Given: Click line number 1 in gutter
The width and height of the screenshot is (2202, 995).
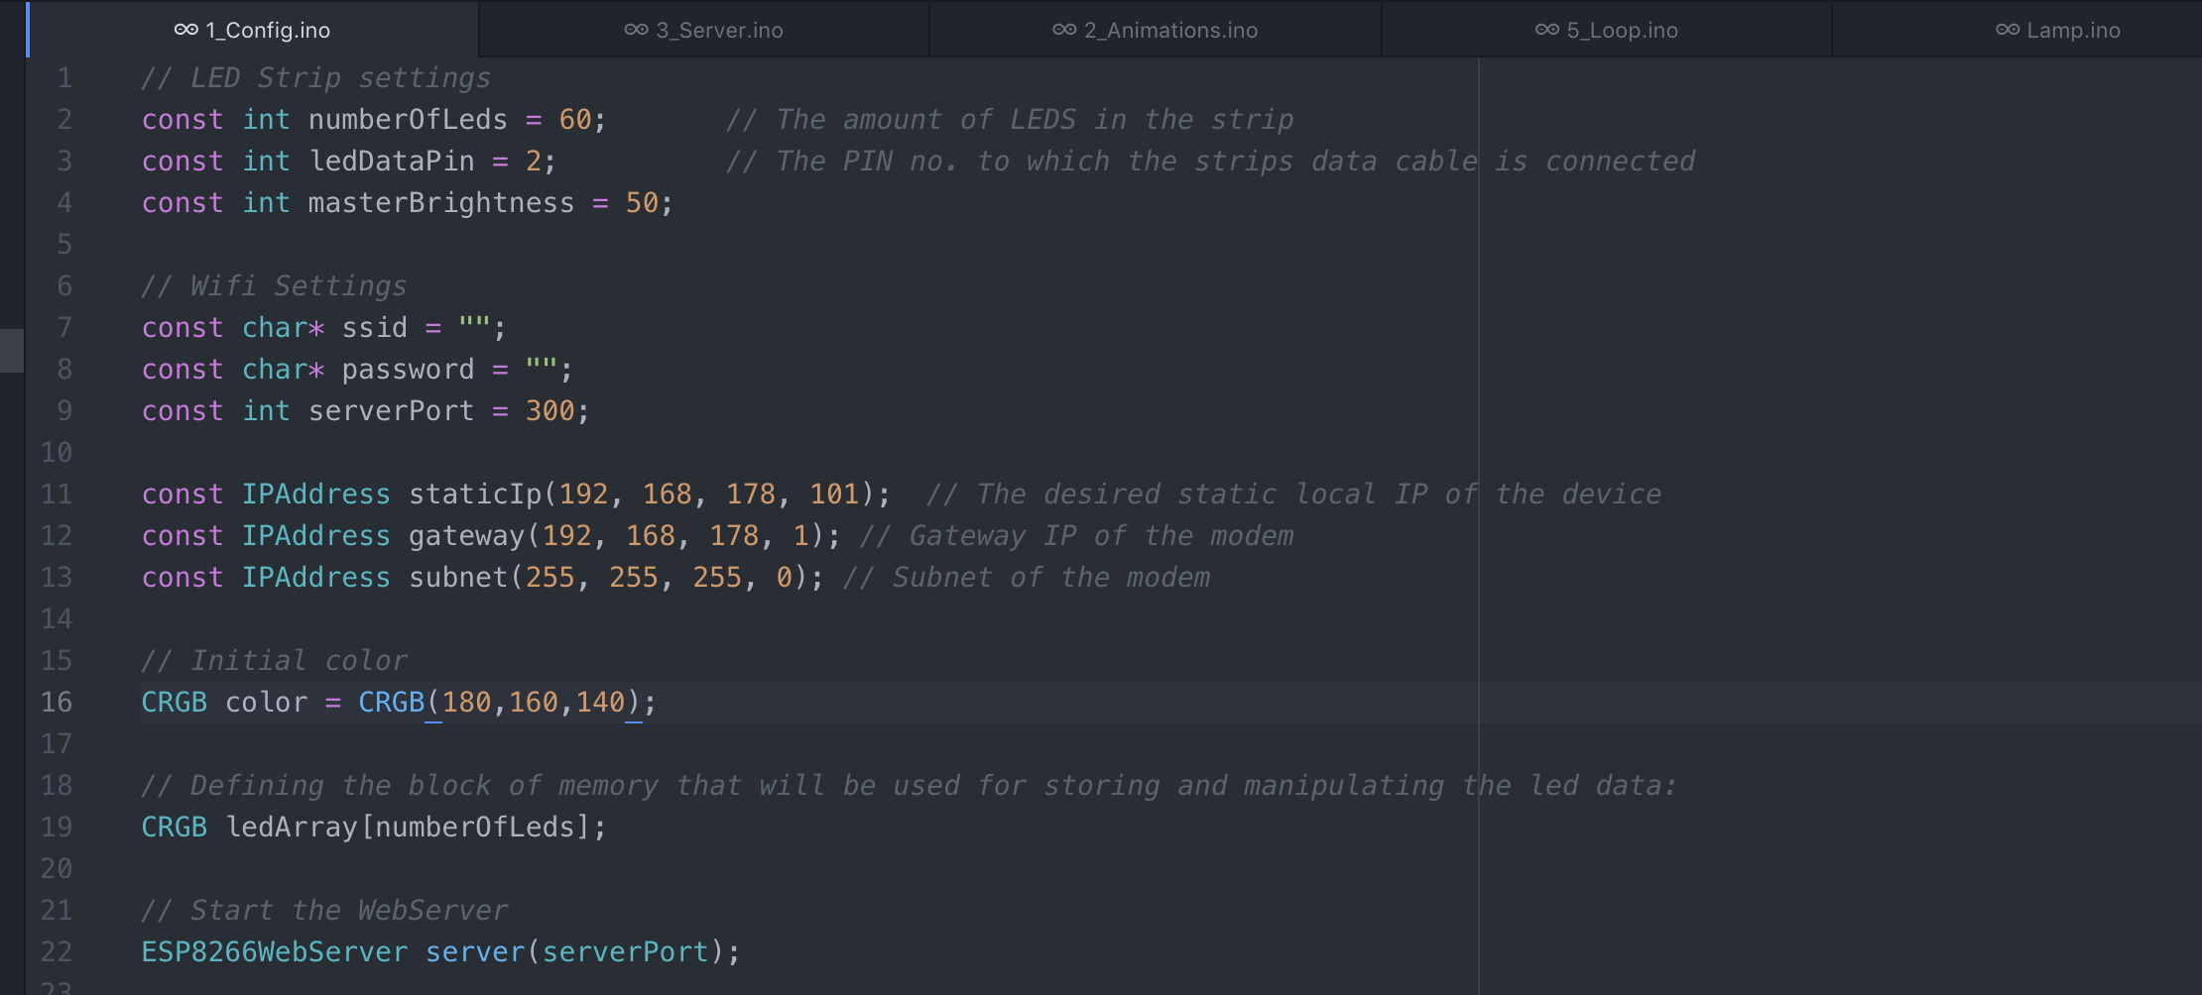Looking at the screenshot, I should point(64,77).
